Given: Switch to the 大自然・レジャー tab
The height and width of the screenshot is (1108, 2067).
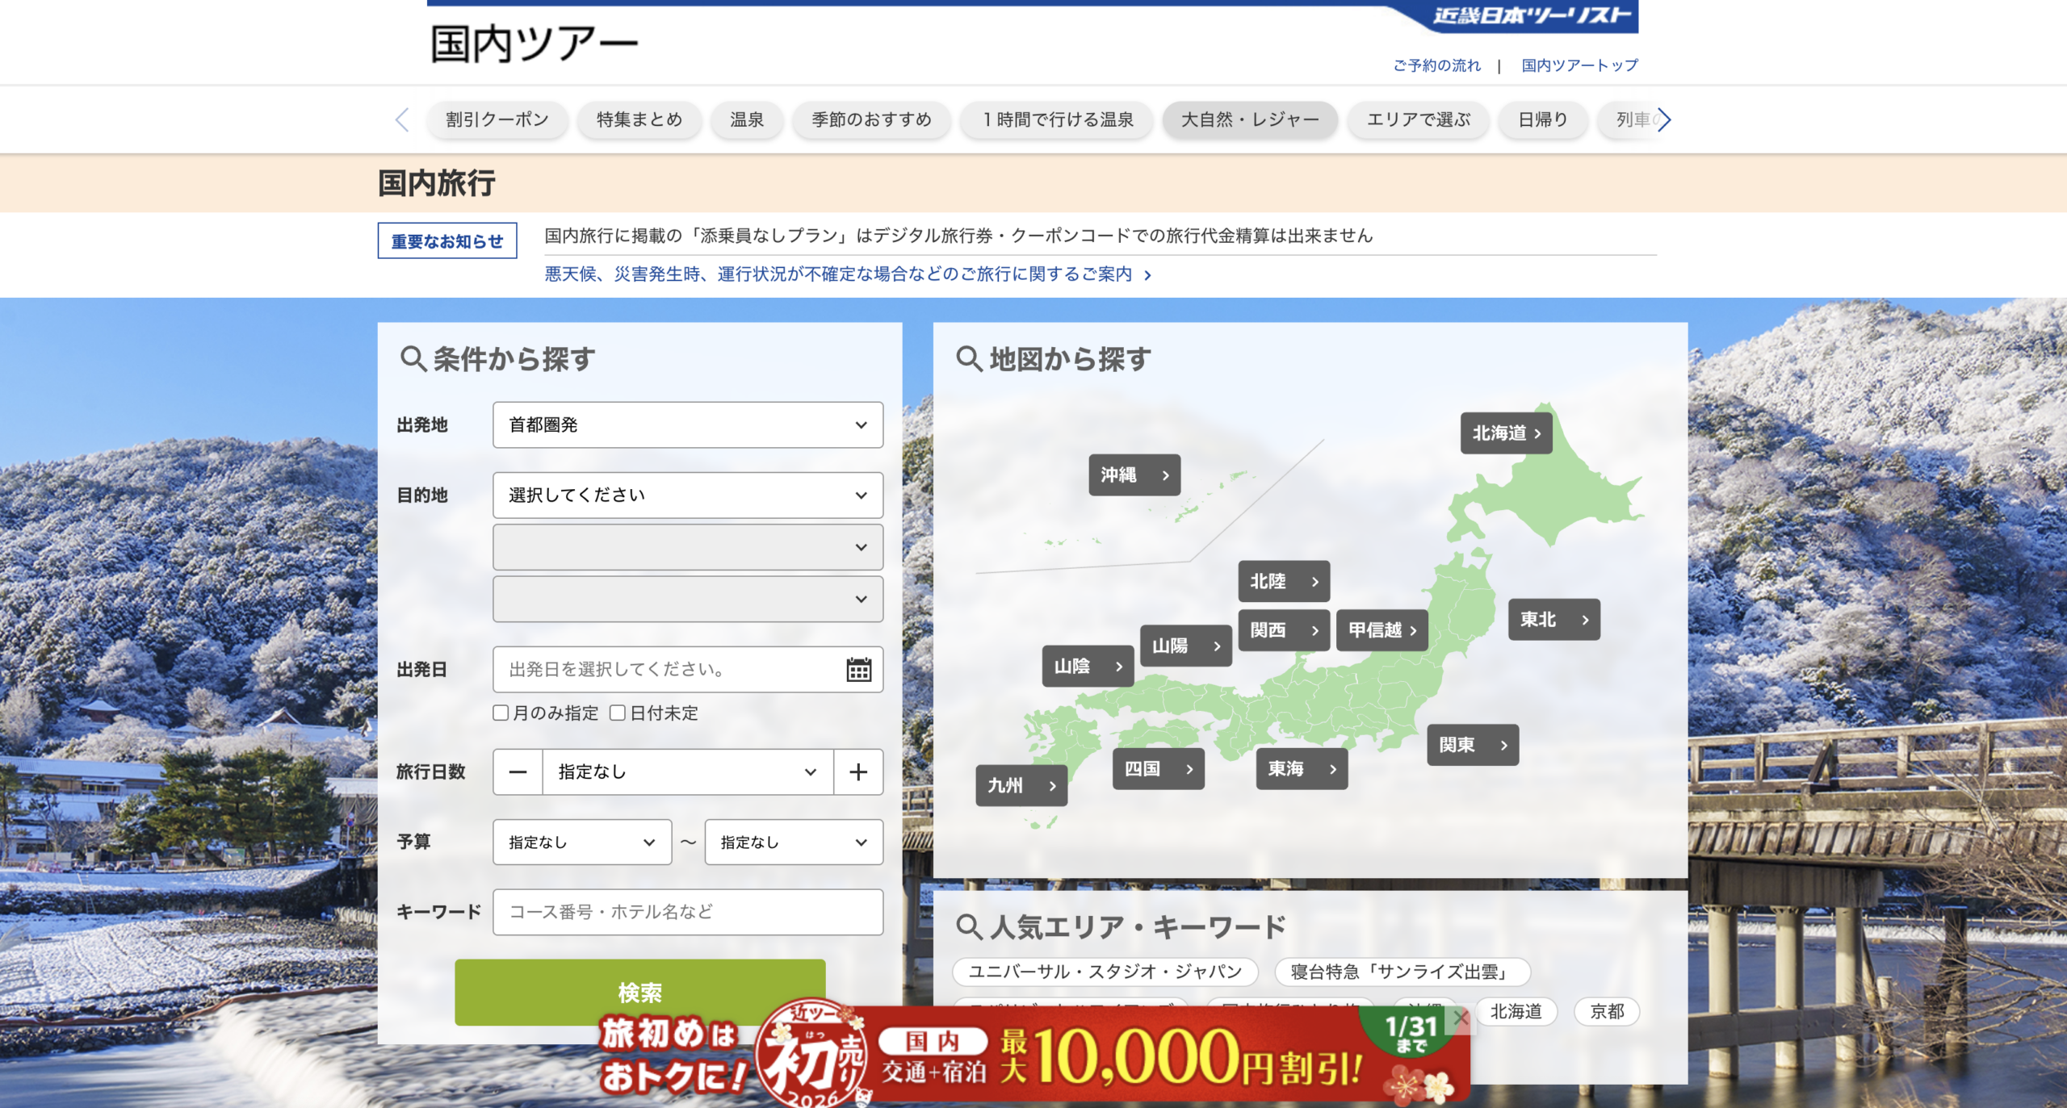Looking at the screenshot, I should click(x=1249, y=120).
